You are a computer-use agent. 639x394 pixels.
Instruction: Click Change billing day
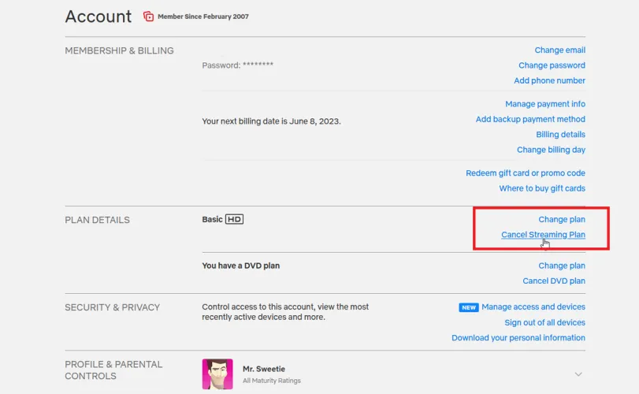(x=551, y=150)
